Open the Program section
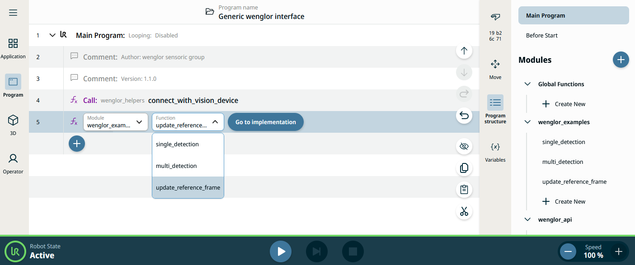This screenshot has height=265, width=635. pyautogui.click(x=13, y=87)
